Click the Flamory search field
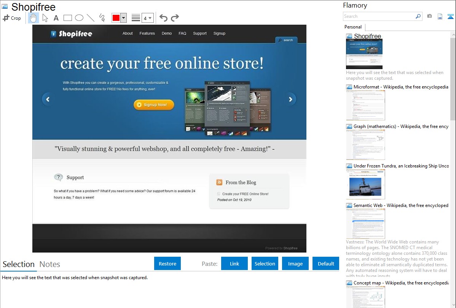 (x=379, y=16)
